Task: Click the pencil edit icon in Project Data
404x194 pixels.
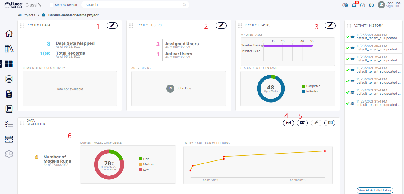Action: tap(112, 26)
